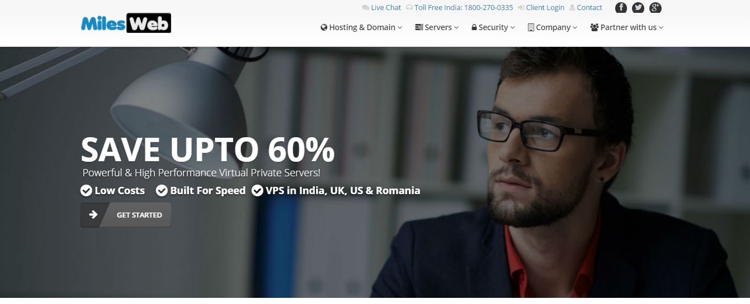Click the arrow icon on Get Started button
The width and height of the screenshot is (750, 304).
tap(93, 215)
